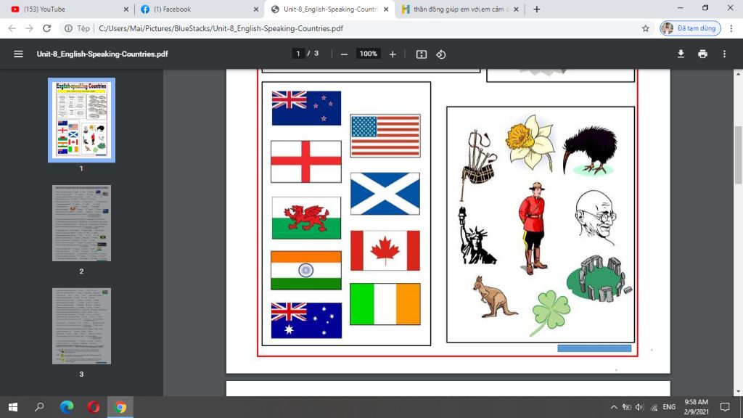This screenshot has height=418, width=743.
Task: Go forward in browser history
Action: (x=29, y=28)
